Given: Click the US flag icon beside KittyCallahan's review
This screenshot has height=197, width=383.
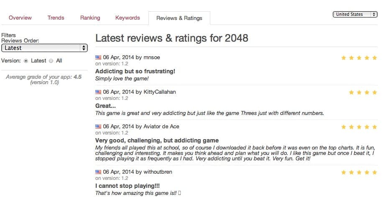Looking at the screenshot, I should pos(98,92).
